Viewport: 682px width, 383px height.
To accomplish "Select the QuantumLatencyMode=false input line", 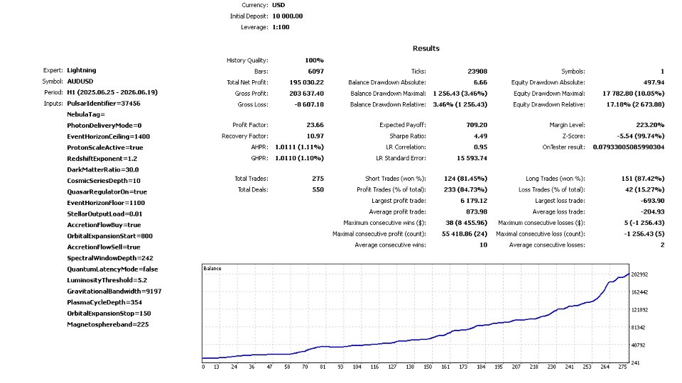I will [x=112, y=270].
